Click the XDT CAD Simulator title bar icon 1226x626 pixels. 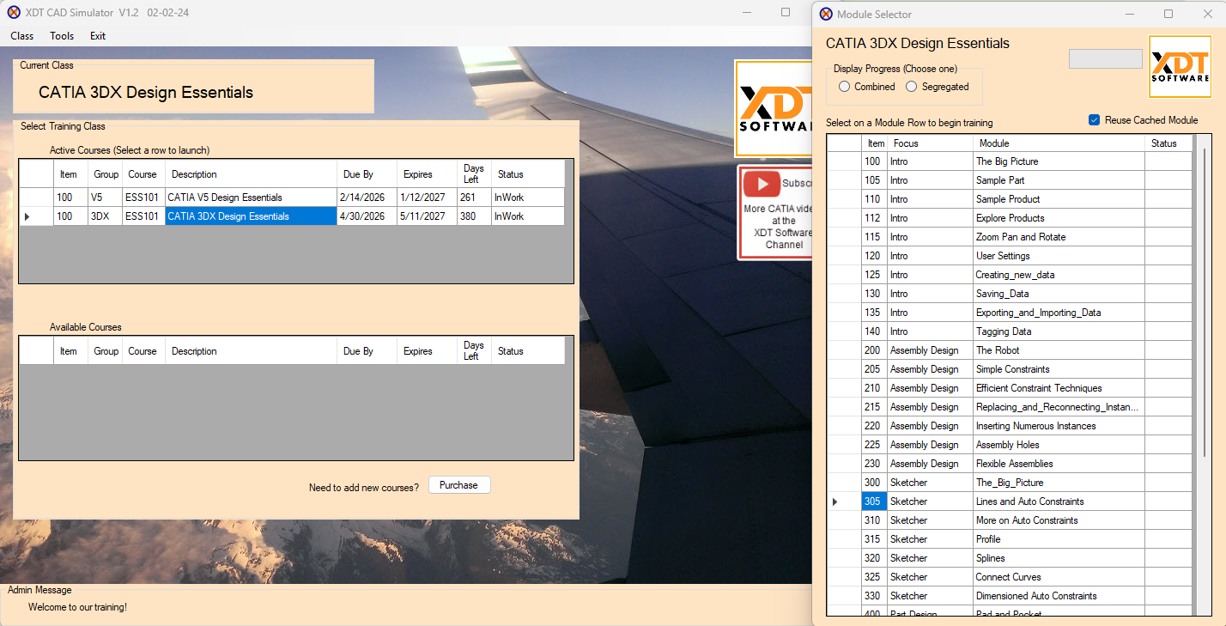(x=14, y=12)
